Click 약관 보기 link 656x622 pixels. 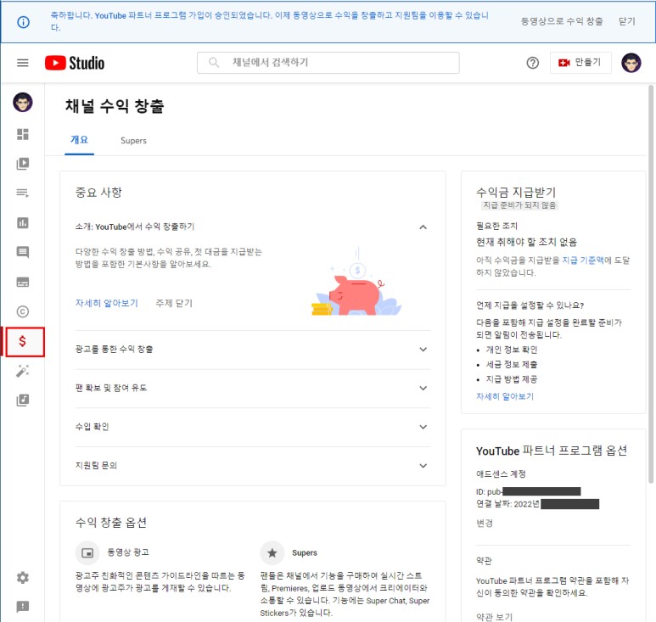(494, 617)
